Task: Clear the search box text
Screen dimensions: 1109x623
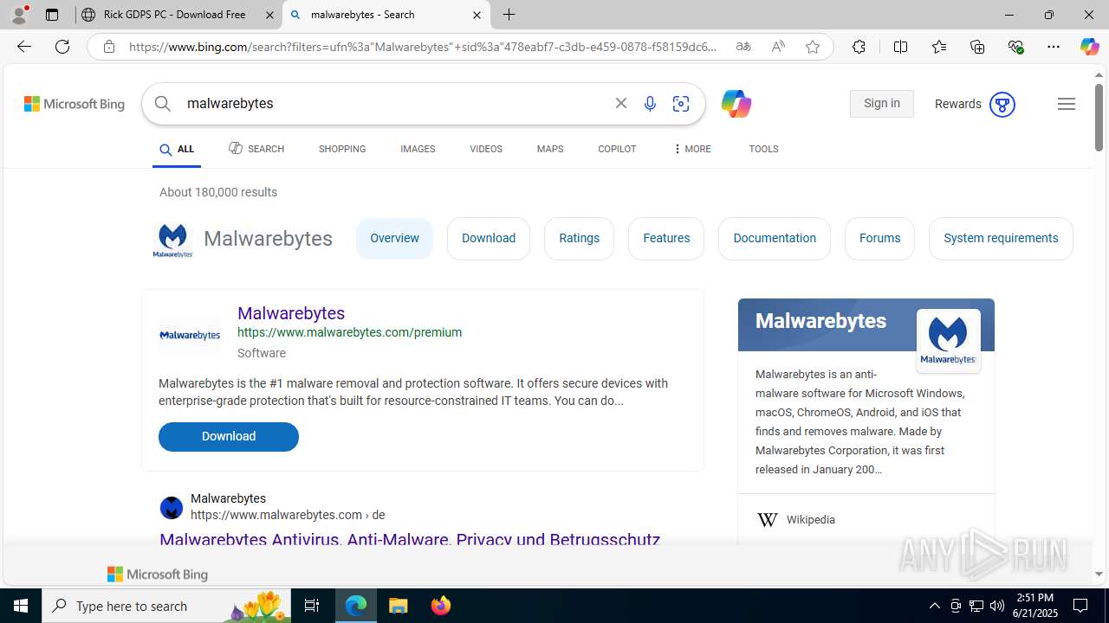Action: (x=621, y=103)
